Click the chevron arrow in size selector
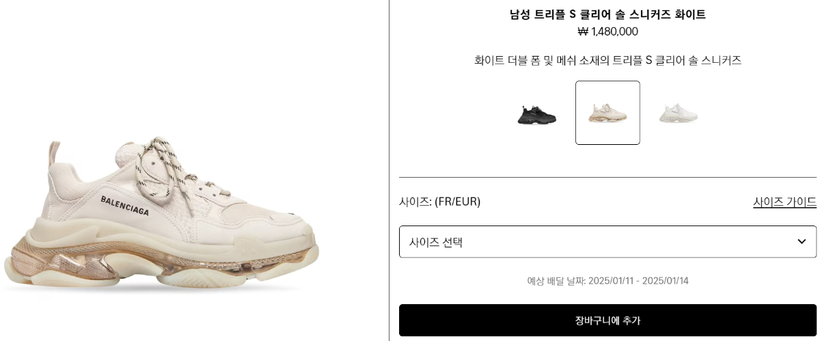 802,242
